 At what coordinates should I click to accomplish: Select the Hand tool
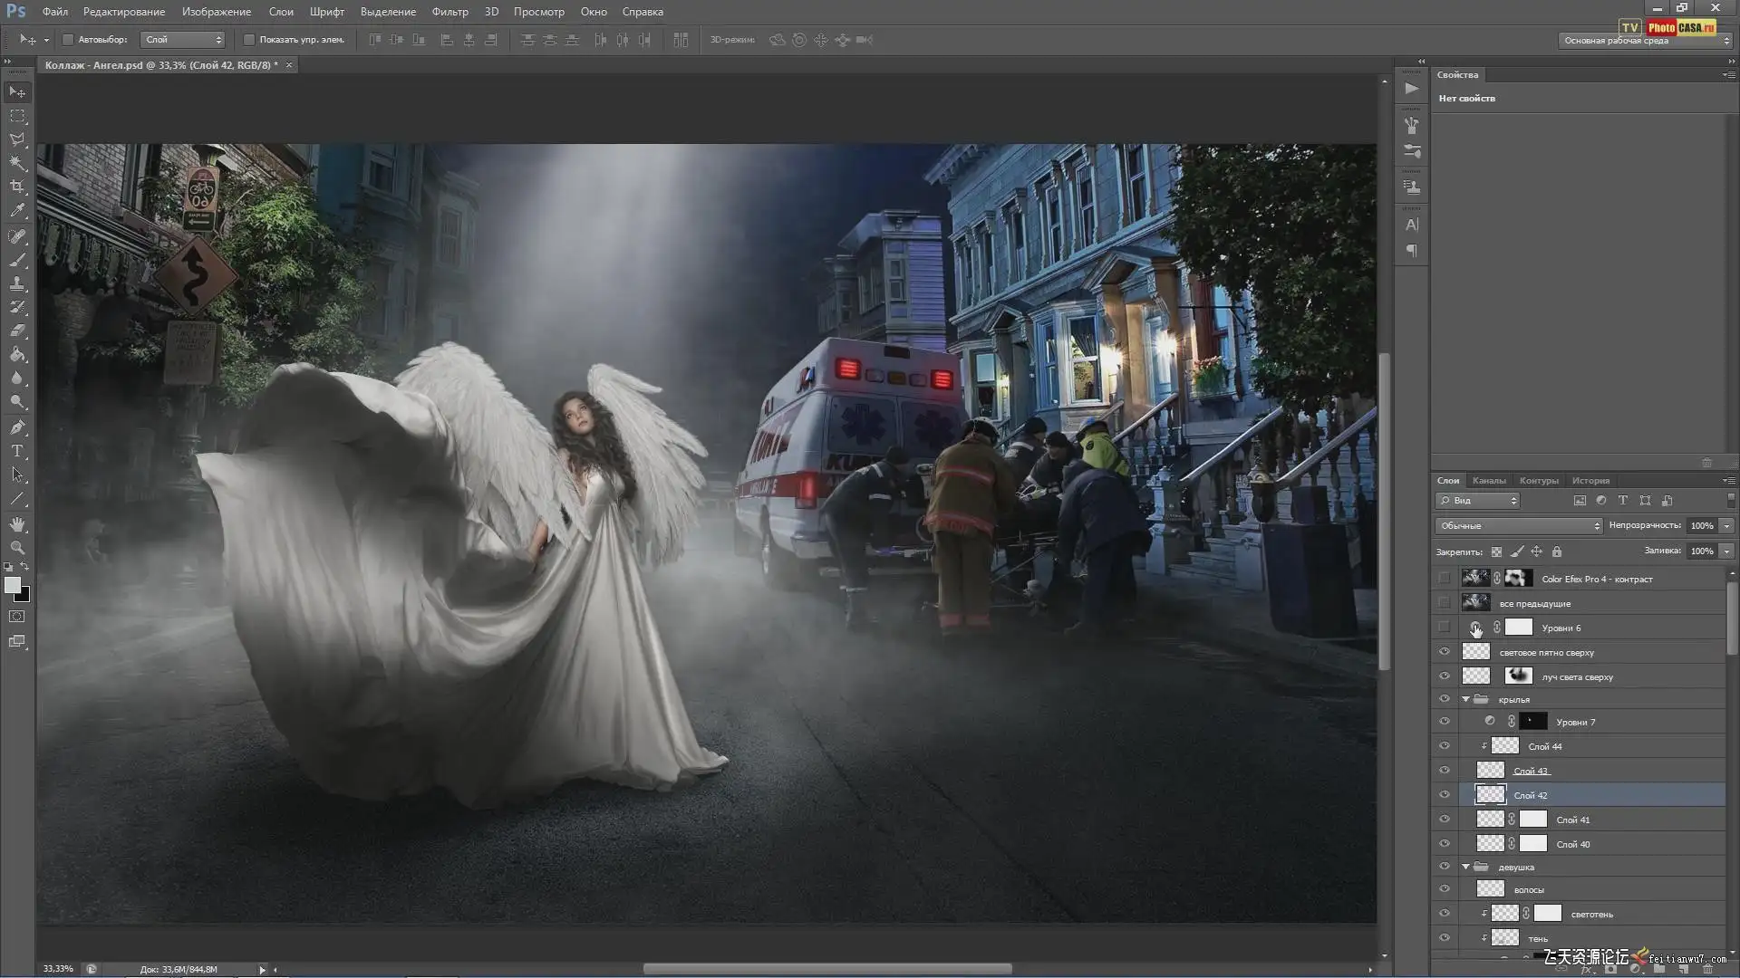(17, 524)
